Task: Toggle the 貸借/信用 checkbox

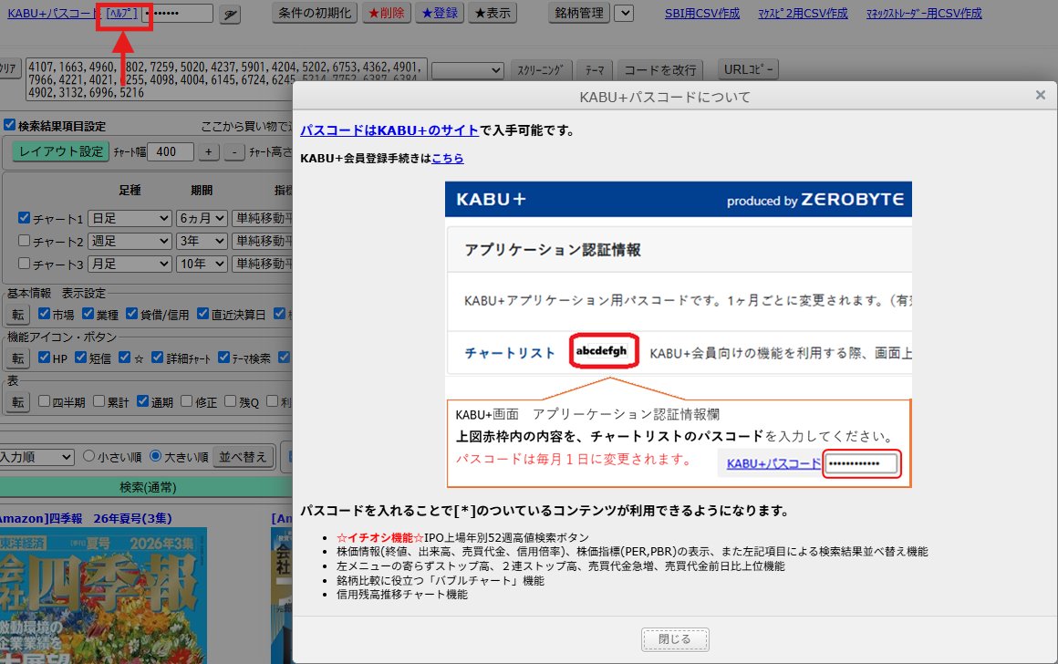Action: point(132,313)
